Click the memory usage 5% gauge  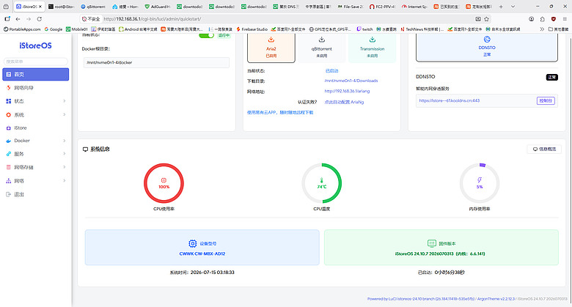(480, 183)
